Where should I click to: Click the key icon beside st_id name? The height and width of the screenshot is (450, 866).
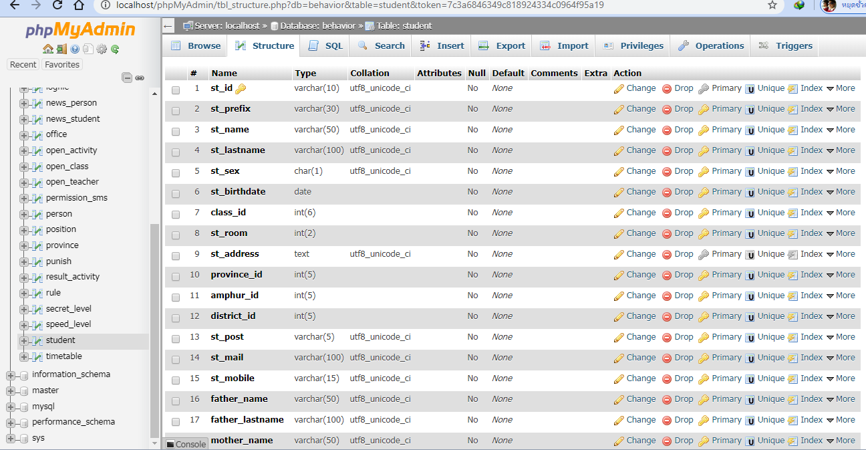point(241,88)
